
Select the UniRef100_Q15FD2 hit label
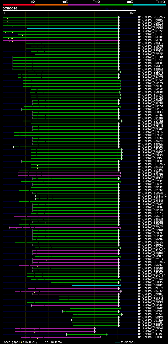point(151,29)
